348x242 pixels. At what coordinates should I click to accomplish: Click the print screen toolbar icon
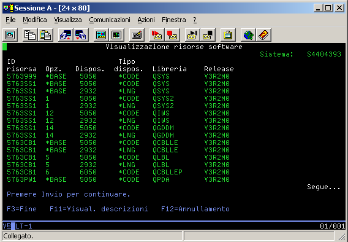pos(10,35)
